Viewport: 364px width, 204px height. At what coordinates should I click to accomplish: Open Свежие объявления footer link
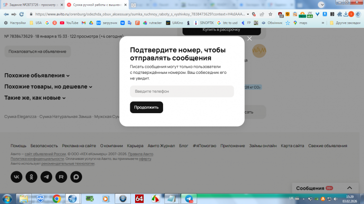[x=328, y=146]
